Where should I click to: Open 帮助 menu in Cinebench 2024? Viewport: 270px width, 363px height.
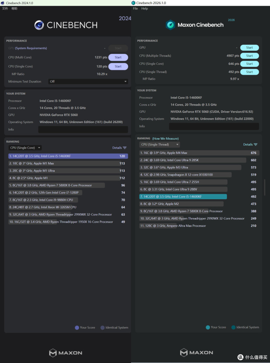pos(14,8)
